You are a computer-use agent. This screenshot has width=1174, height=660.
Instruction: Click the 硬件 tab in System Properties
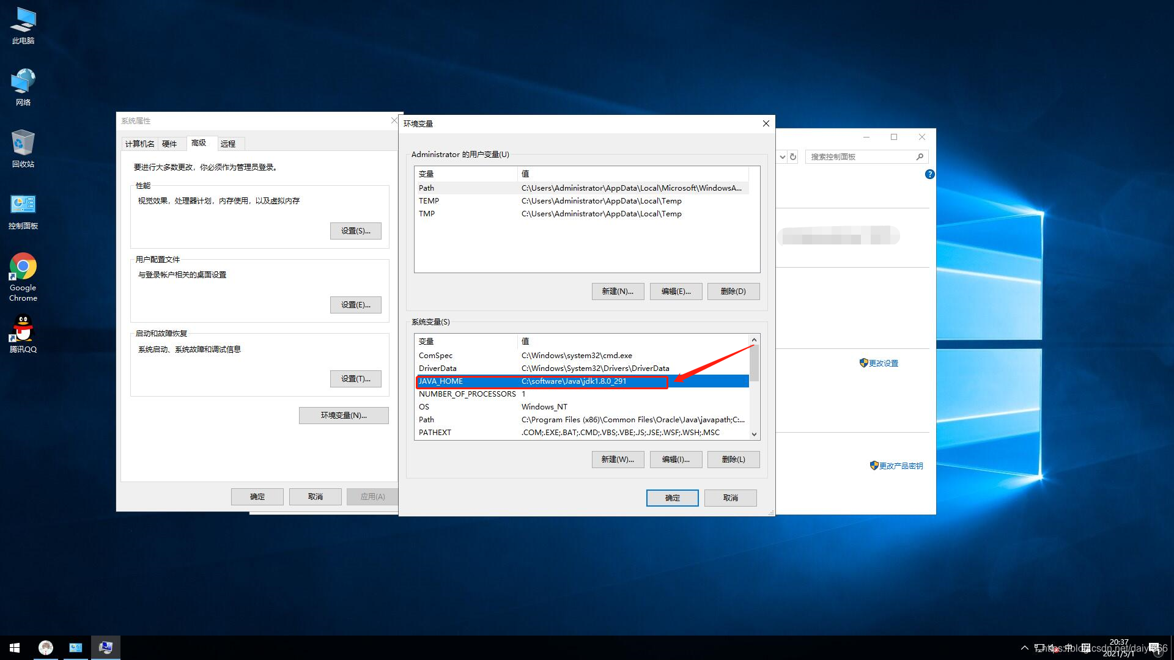tap(169, 142)
